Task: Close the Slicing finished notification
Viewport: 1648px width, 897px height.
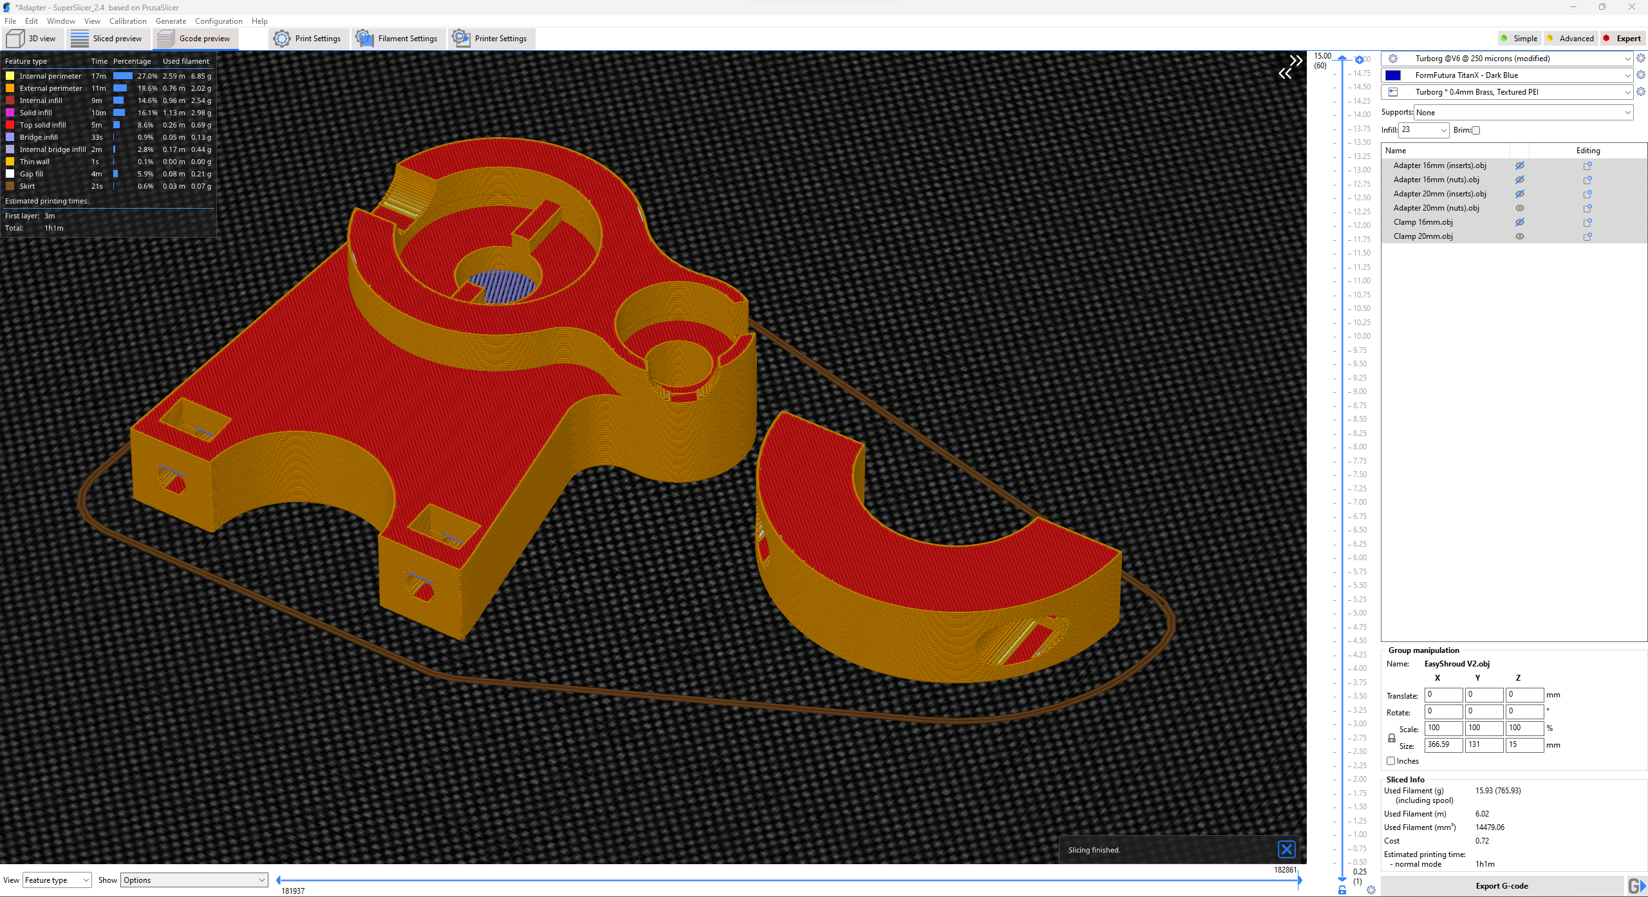Action: click(x=1286, y=849)
